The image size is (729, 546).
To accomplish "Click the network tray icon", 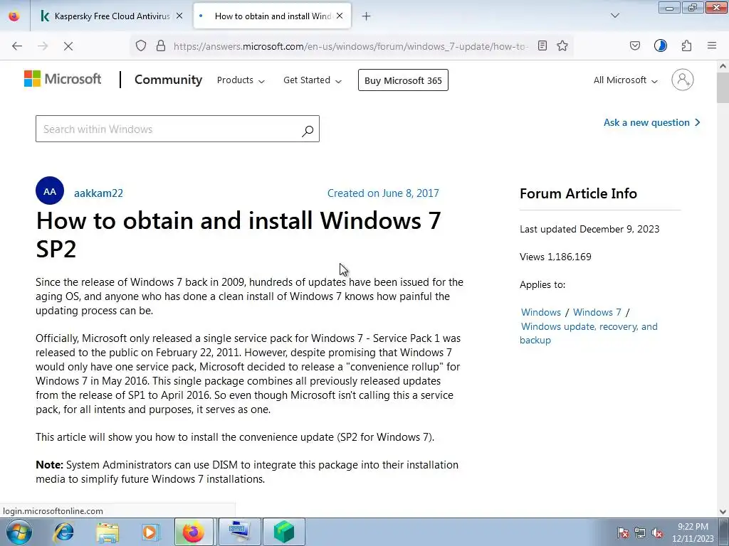I will click(640, 532).
